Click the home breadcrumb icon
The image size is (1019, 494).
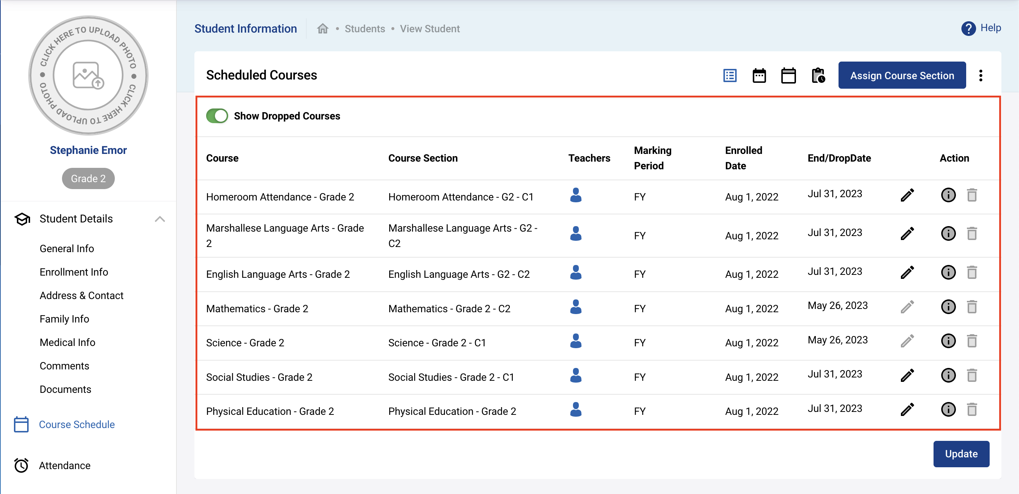(x=322, y=29)
